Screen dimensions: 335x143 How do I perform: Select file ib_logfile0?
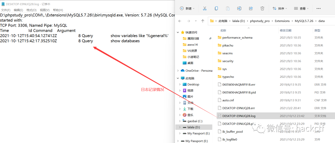coord(230,140)
